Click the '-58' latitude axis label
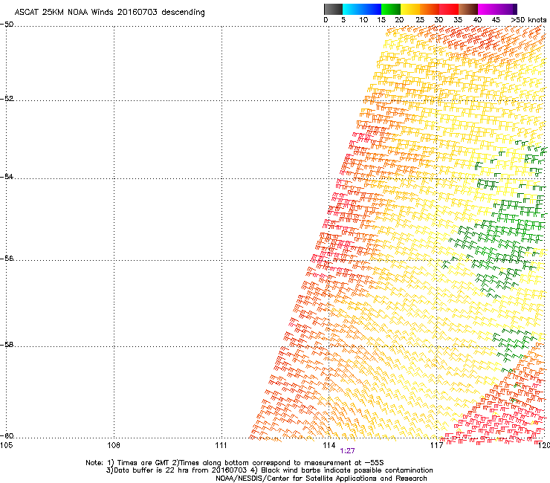This screenshot has width=550, height=483. pyautogui.click(x=7, y=345)
